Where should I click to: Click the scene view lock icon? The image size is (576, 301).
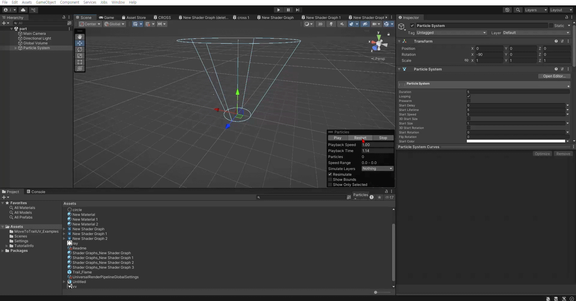(388, 34)
